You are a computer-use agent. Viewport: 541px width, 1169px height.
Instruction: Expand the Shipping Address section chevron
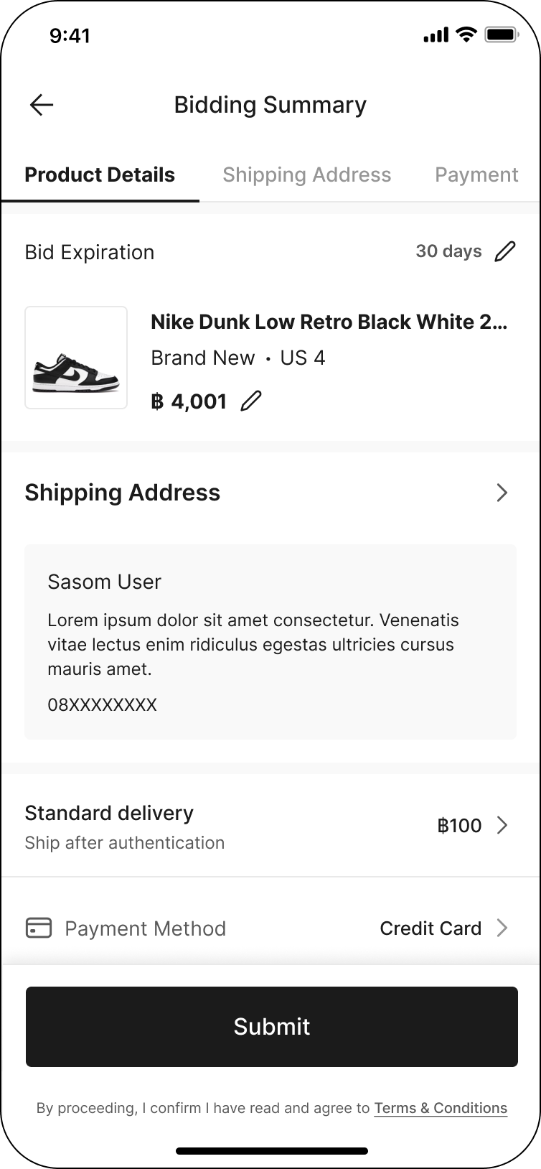[x=502, y=493]
